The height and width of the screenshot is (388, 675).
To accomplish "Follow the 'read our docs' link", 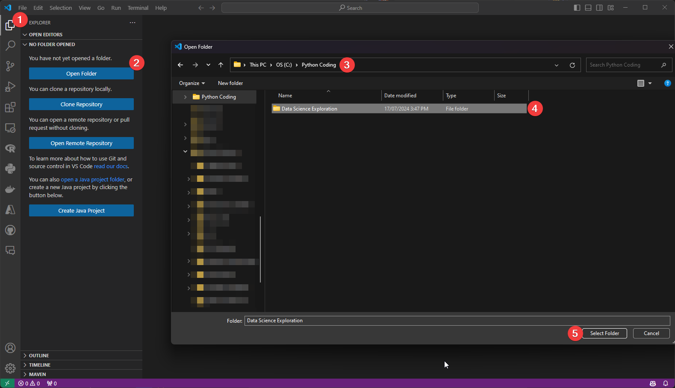I will [x=111, y=166].
